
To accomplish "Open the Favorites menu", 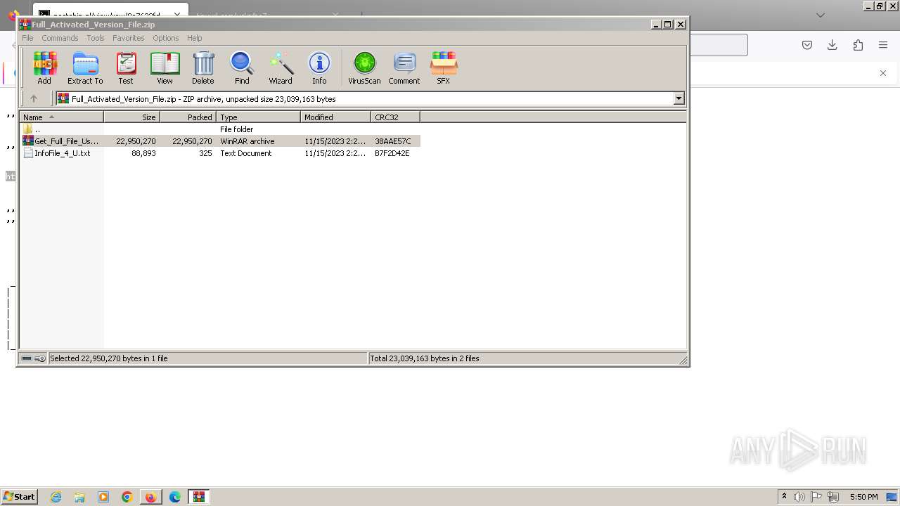I will click(x=129, y=38).
